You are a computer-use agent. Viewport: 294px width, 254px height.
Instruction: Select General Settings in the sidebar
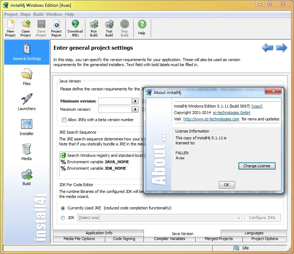tap(27, 52)
